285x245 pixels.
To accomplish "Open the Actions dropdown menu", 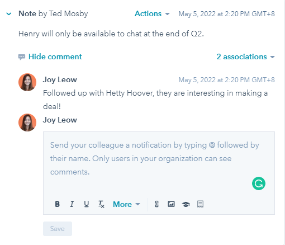I will [x=152, y=14].
